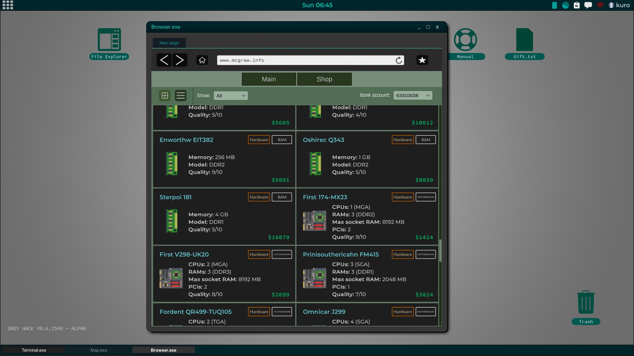Screen dimensions: 634x356
Task: Click the home navigation icon
Action: tap(202, 60)
